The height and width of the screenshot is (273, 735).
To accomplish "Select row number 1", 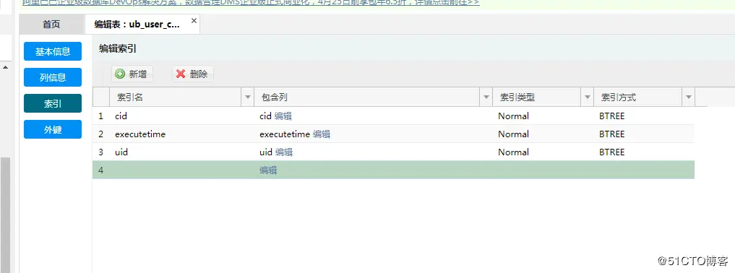I will click(x=100, y=116).
